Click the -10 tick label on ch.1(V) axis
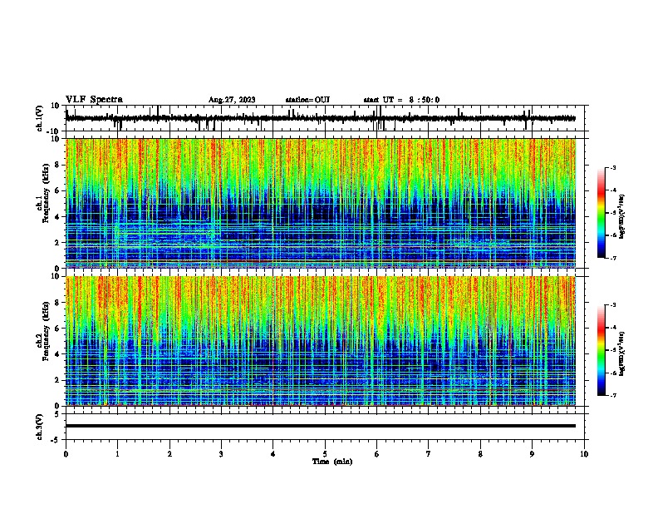The image size is (658, 509). tap(54, 131)
